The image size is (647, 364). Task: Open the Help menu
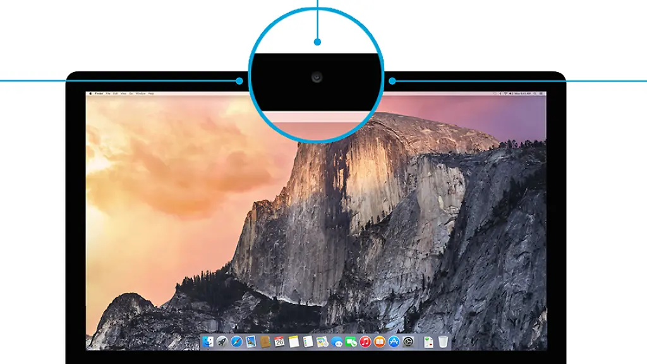[151, 94]
